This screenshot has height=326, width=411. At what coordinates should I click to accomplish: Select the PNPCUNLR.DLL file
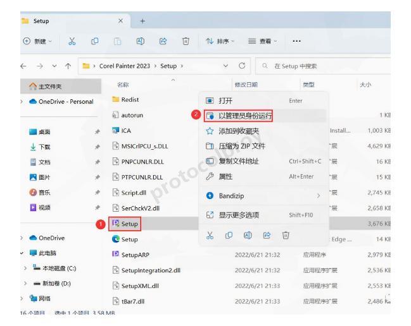pyautogui.click(x=138, y=162)
